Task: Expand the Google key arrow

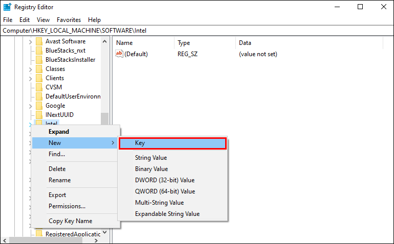Action: (31, 106)
